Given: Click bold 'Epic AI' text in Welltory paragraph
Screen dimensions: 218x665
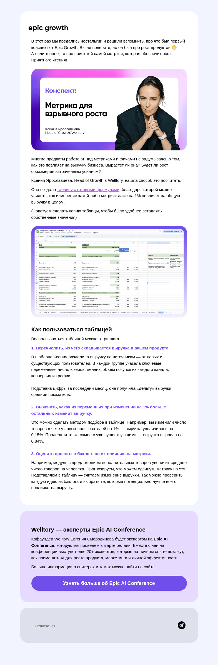Looking at the screenshot, I should (x=161, y=539).
